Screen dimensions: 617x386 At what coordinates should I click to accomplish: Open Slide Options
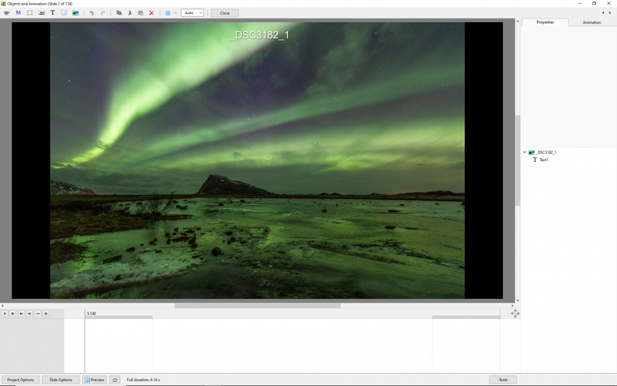[x=60, y=380]
